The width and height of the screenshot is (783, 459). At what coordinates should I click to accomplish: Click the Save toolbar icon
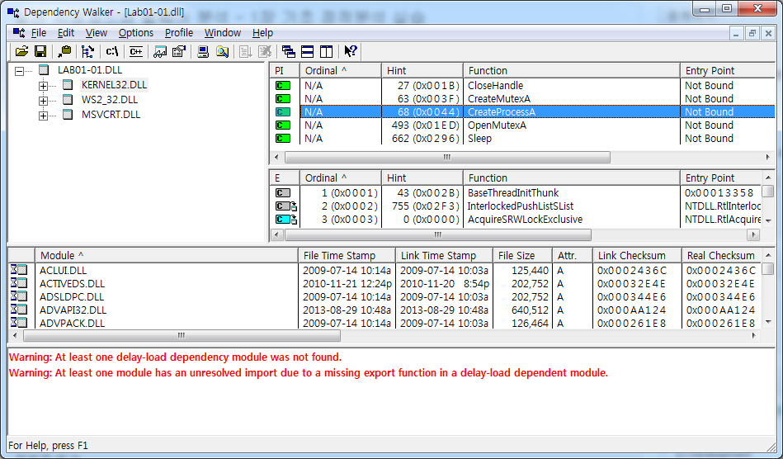[40, 51]
